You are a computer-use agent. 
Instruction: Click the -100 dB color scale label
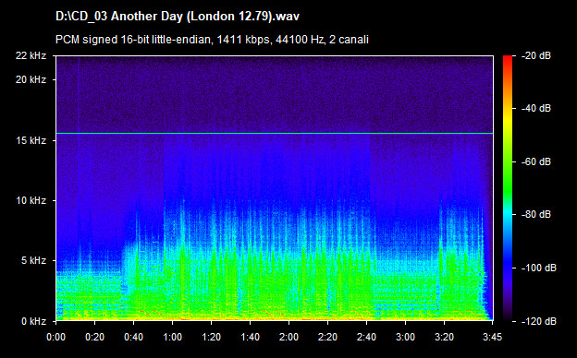[x=539, y=268]
